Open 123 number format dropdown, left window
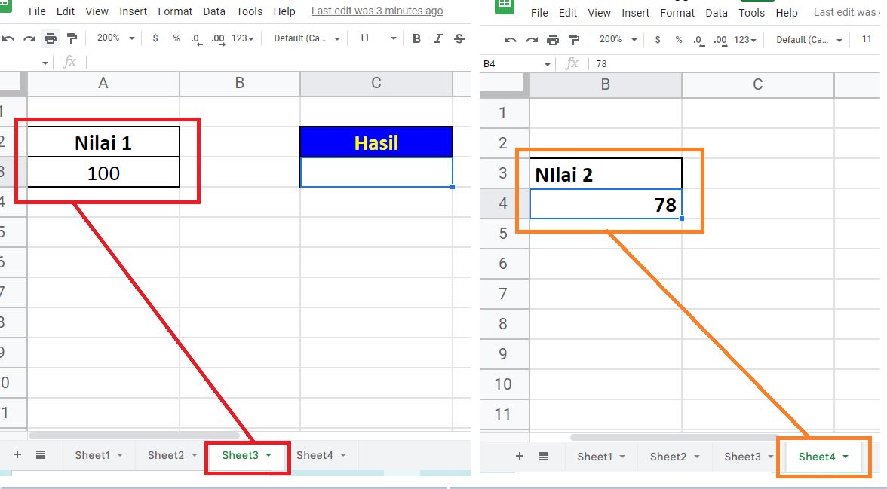Viewport: 887px width, 489px height. (x=243, y=38)
